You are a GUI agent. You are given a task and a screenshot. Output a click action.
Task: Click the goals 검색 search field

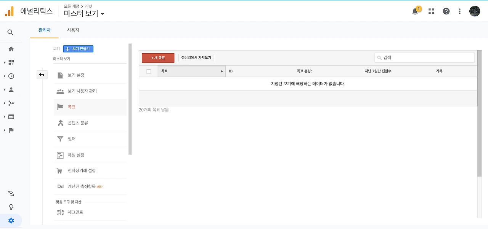425,58
